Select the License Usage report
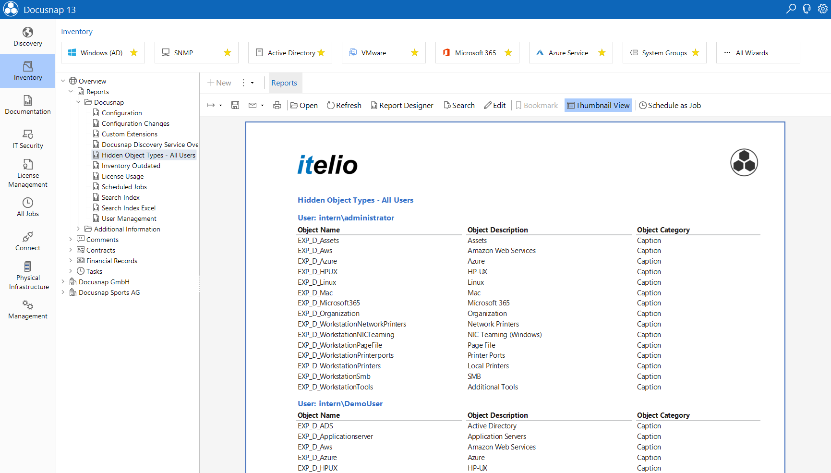The image size is (831, 473). pyautogui.click(x=122, y=176)
